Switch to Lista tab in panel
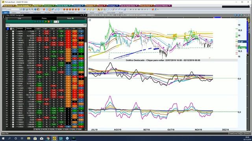The width and height of the screenshot is (252, 141). click(19, 18)
